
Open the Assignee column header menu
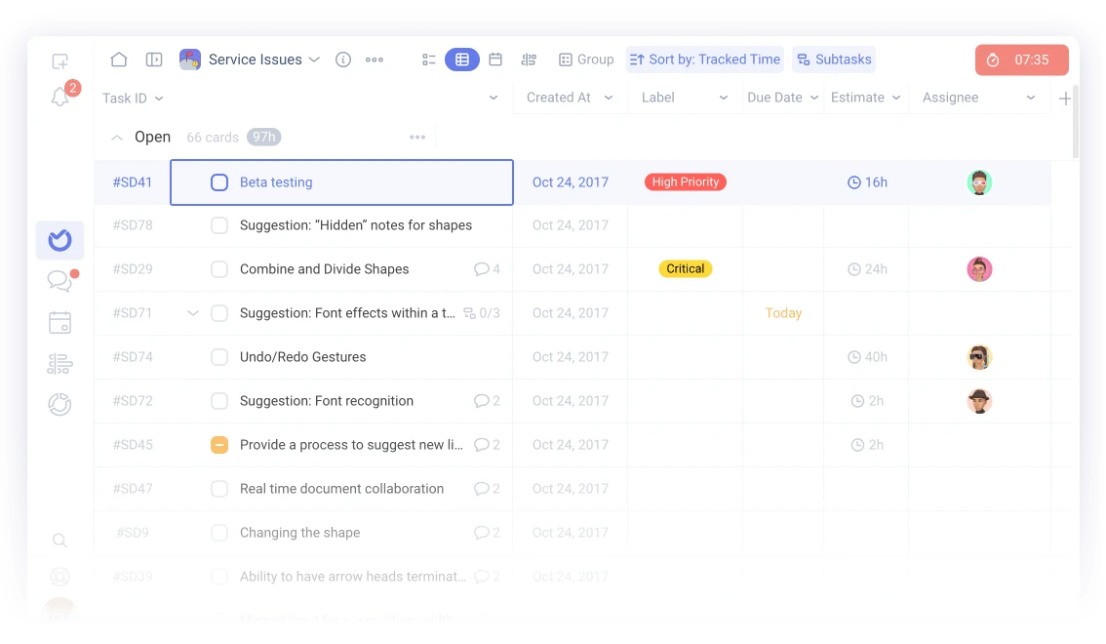(1031, 99)
